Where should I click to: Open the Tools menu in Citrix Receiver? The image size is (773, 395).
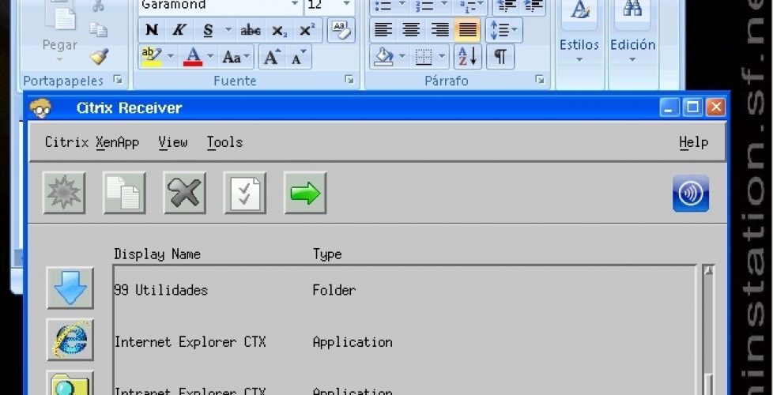[x=224, y=142]
